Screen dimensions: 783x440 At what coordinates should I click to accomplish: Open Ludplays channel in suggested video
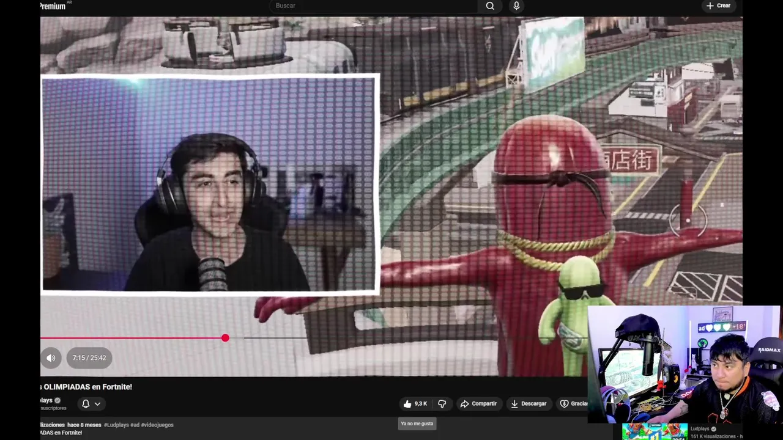pos(700,429)
